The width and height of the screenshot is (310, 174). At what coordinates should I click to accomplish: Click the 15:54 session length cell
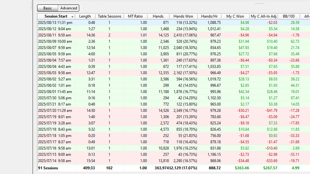point(91,161)
